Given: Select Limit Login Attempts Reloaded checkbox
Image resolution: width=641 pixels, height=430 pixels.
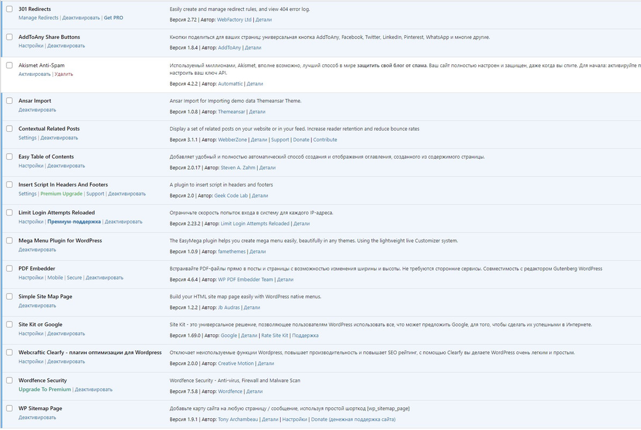Looking at the screenshot, I should [x=10, y=212].
